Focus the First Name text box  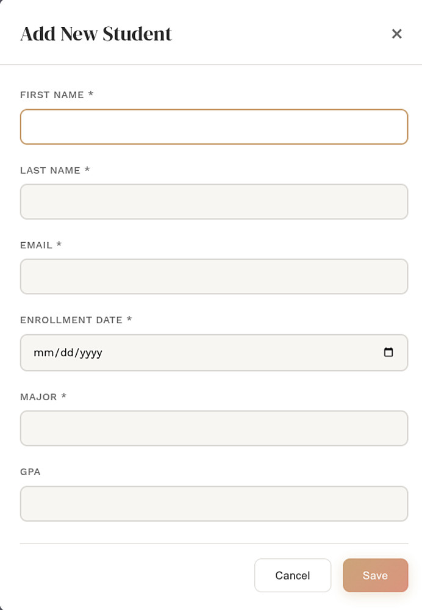(x=214, y=127)
